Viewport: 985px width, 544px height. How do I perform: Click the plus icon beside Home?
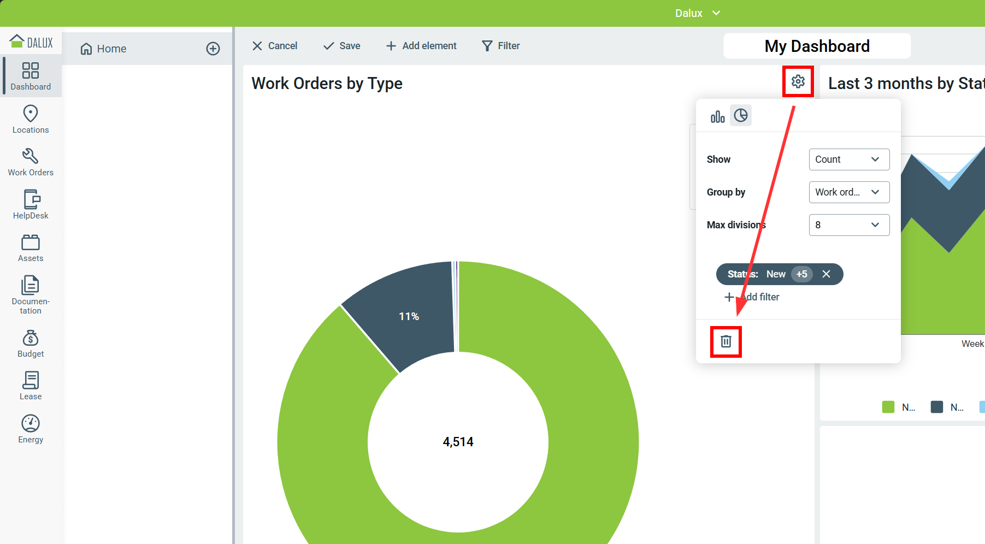click(x=213, y=49)
